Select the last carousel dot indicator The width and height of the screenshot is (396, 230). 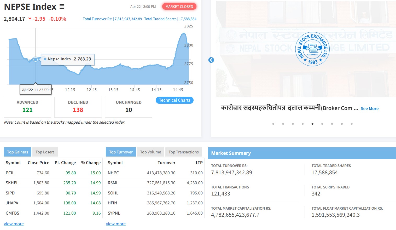coord(352,124)
